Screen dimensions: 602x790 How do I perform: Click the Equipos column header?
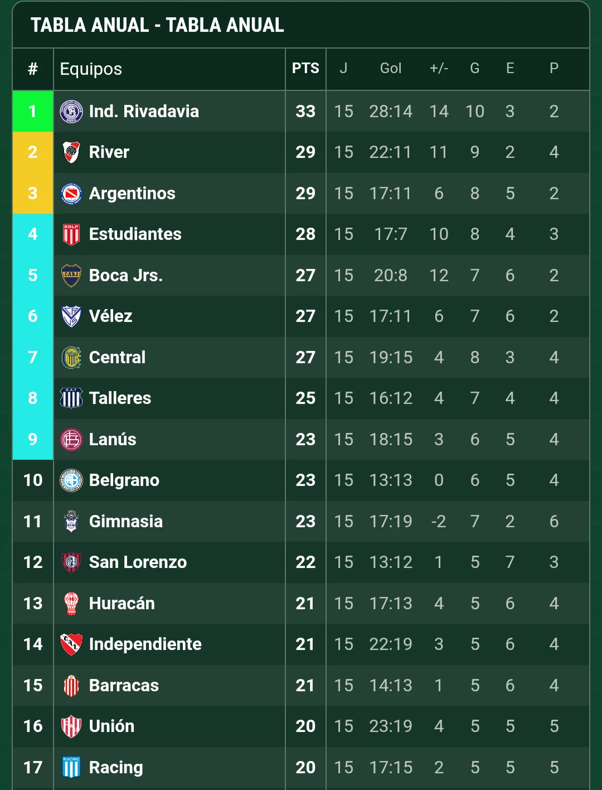pos(91,69)
